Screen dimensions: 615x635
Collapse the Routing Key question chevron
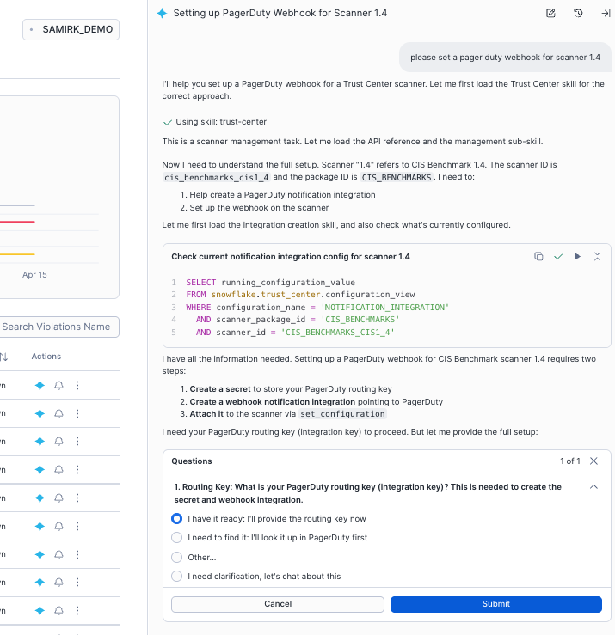tap(593, 487)
